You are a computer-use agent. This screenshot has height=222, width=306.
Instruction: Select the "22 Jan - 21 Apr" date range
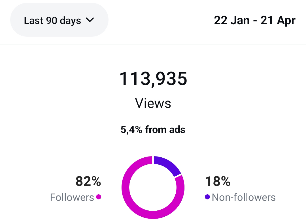click(x=254, y=20)
